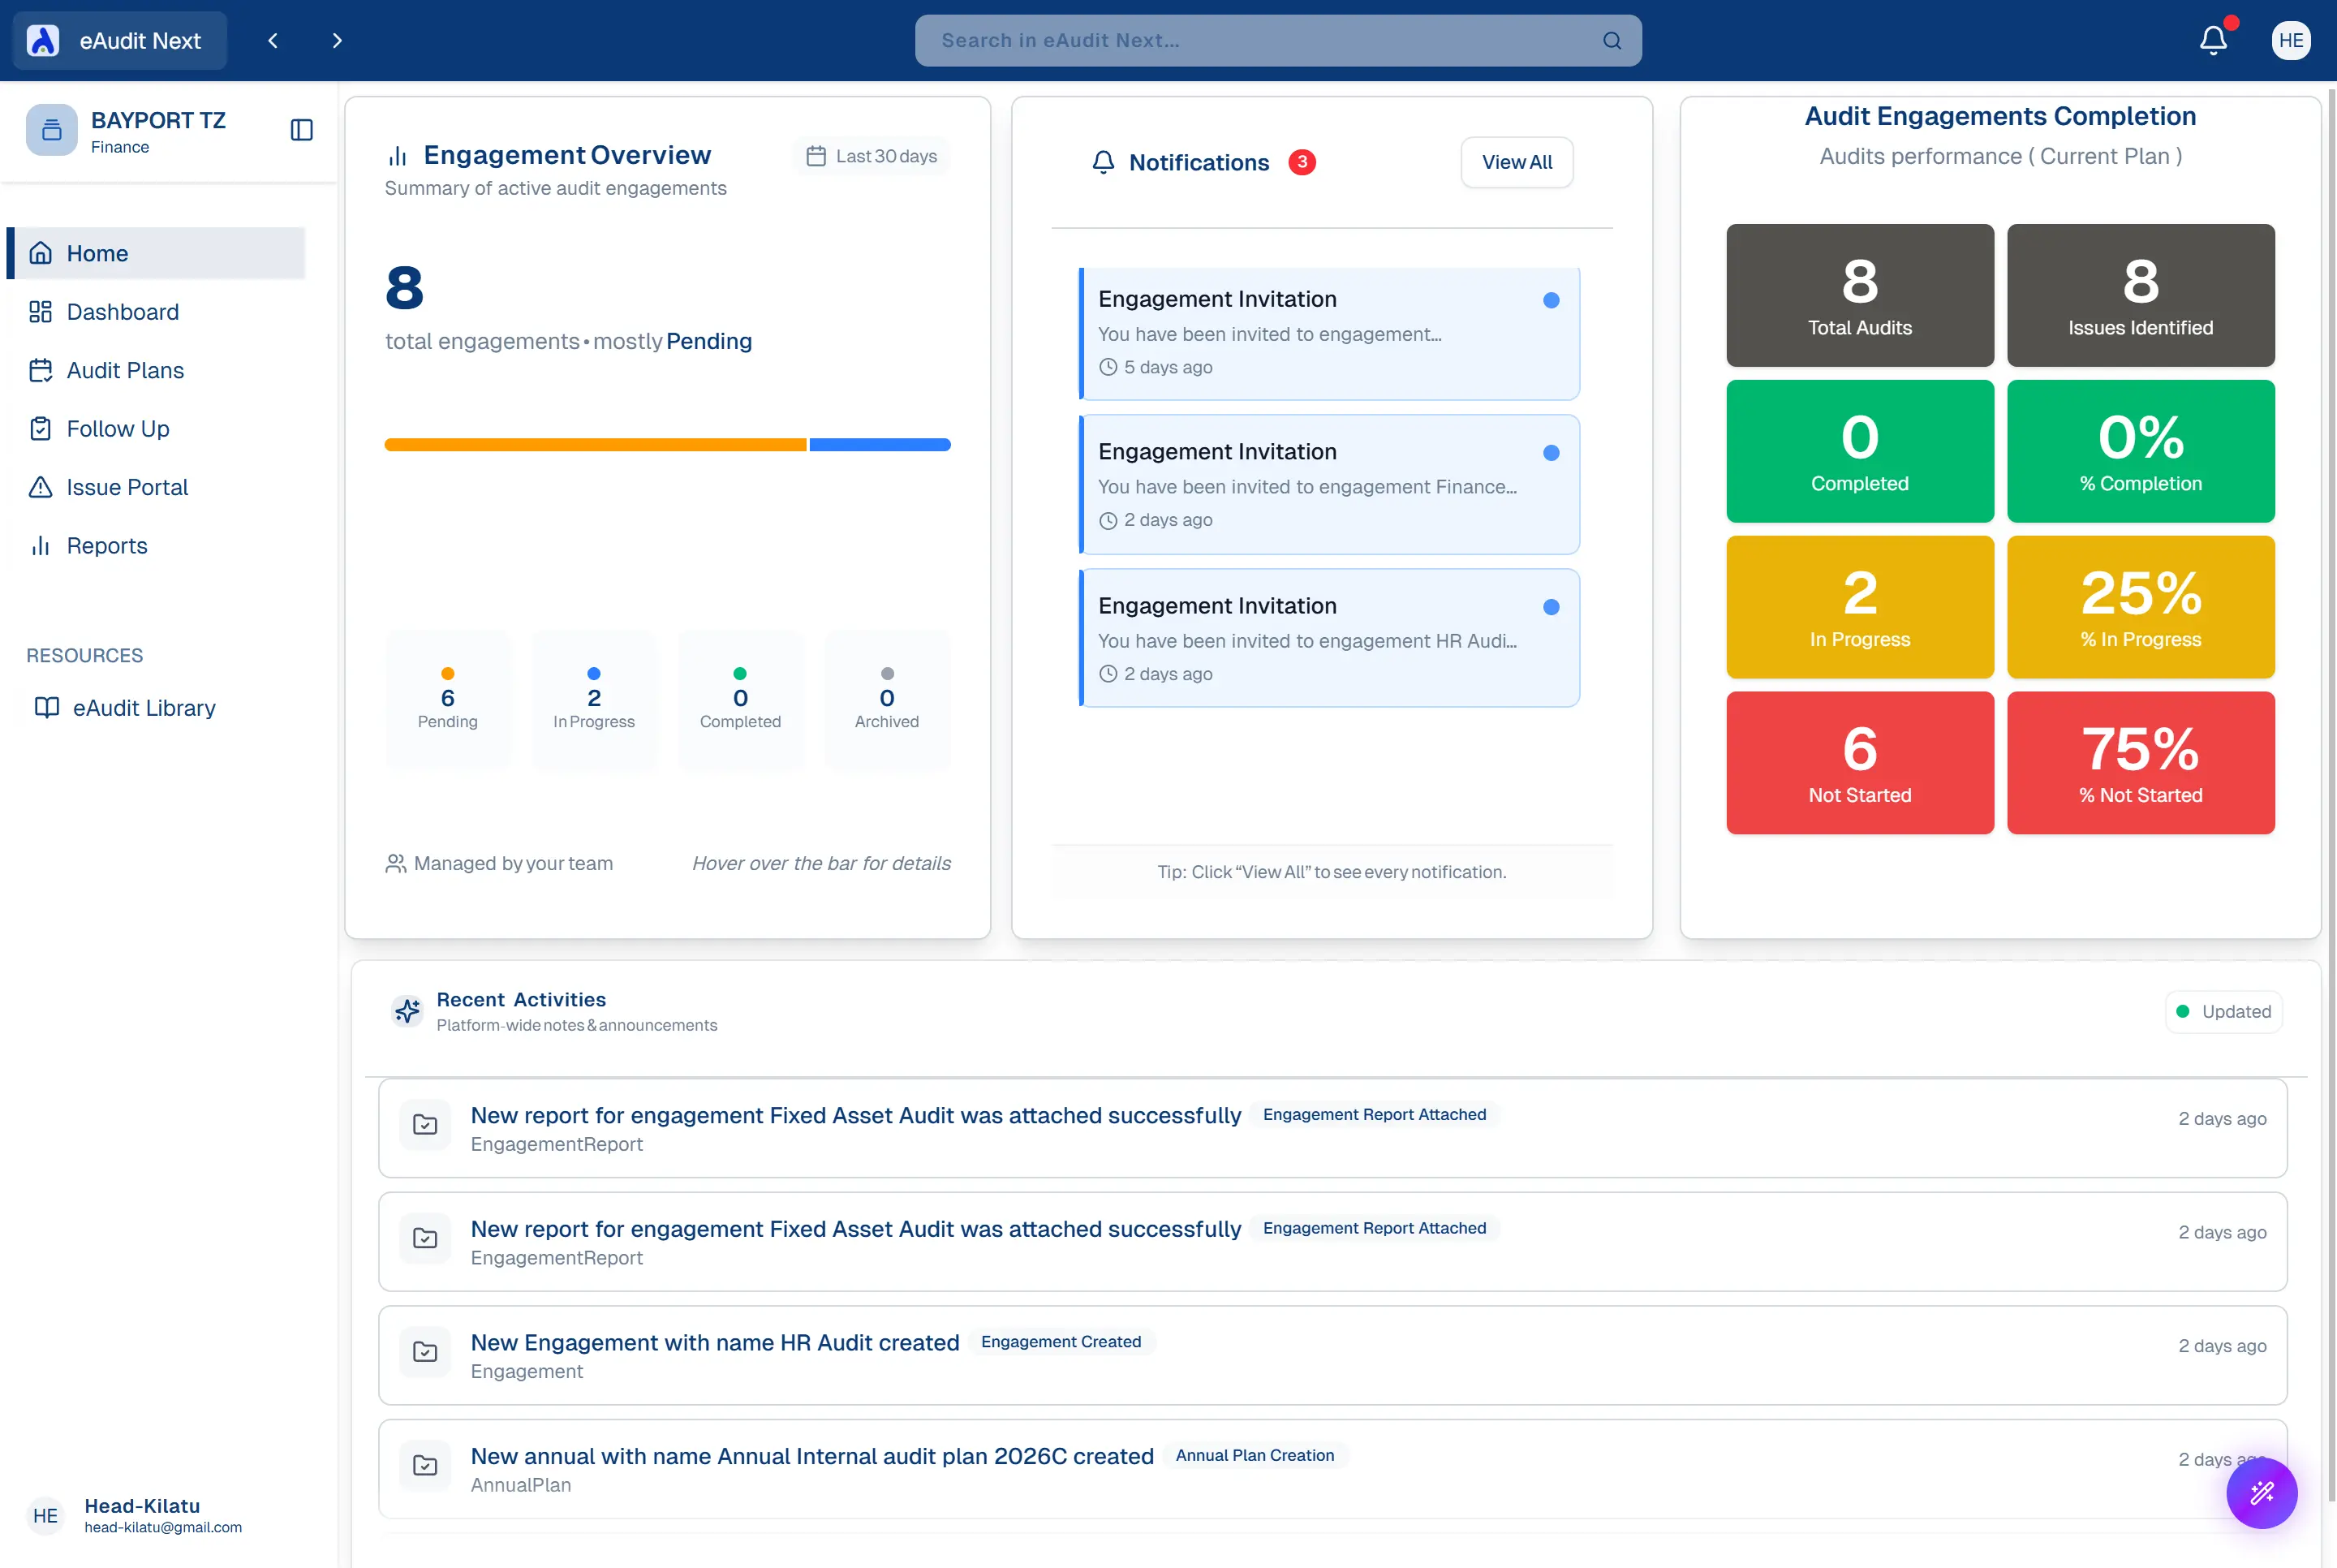This screenshot has width=2337, height=1568.
Task: Click the notification bell in top bar
Action: click(2212, 40)
